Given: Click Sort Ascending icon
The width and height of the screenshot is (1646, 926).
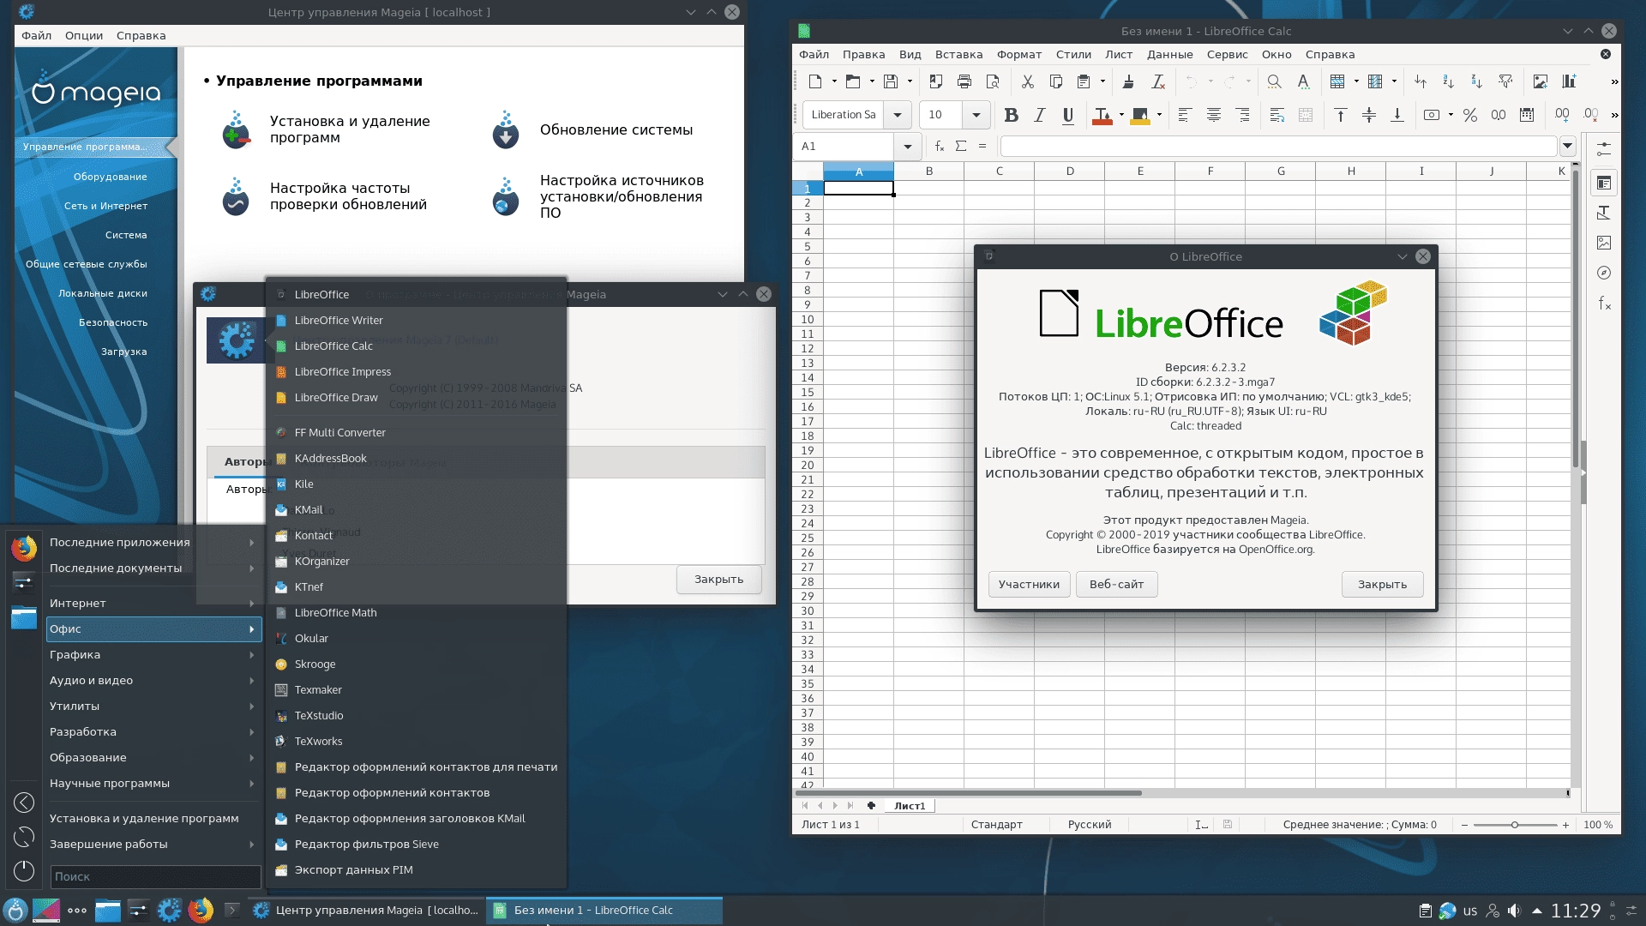Looking at the screenshot, I should 1448,81.
